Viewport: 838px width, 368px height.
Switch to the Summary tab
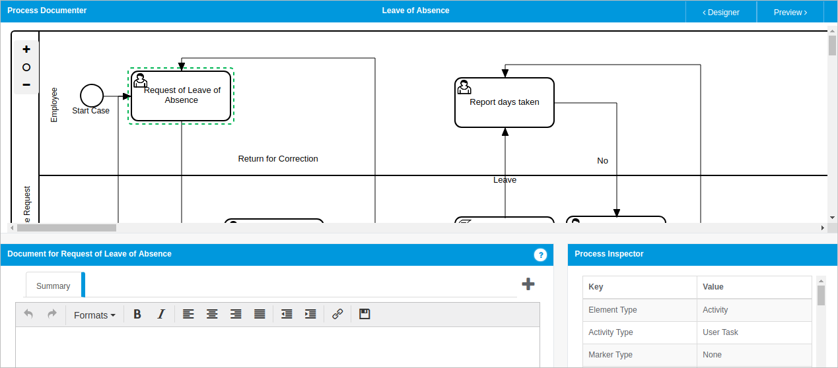point(53,286)
